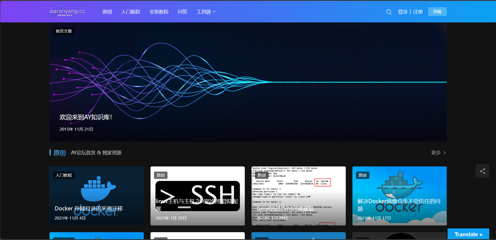
Task: Click the 注册 register link
Action: [x=418, y=12]
